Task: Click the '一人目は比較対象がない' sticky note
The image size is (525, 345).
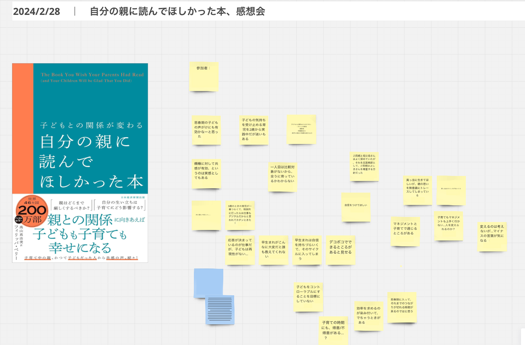Action: [x=282, y=177]
